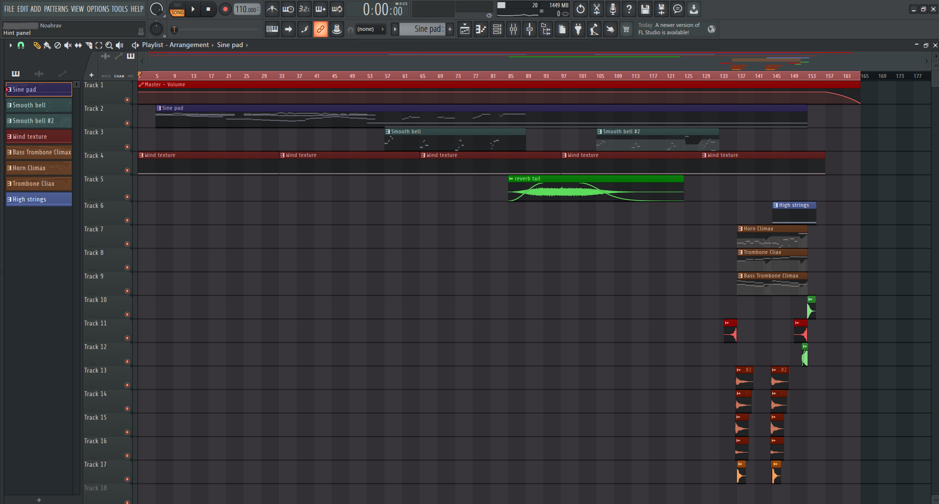This screenshot has width=939, height=504.
Task: Toggle the recording countdown
Action: (305, 9)
